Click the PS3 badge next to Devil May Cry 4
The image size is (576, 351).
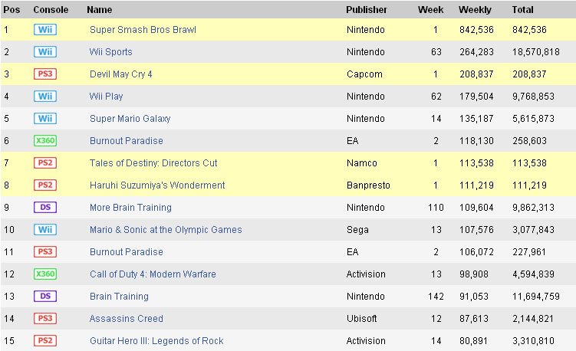pos(45,74)
